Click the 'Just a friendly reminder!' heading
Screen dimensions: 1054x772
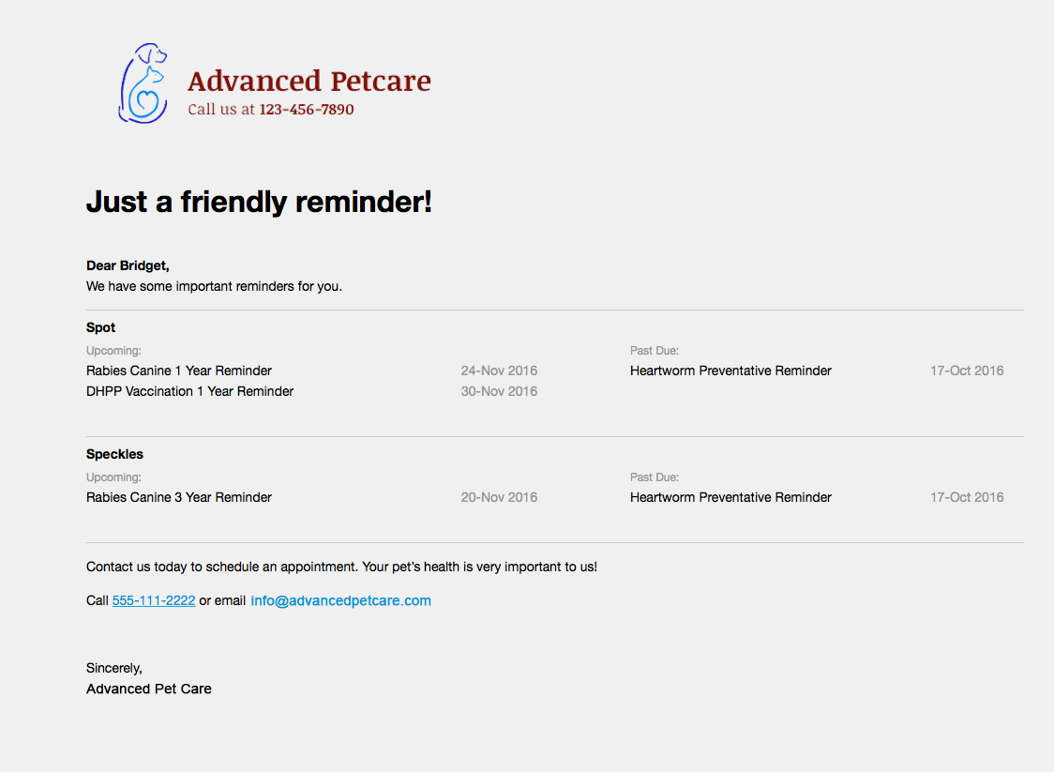tap(259, 201)
